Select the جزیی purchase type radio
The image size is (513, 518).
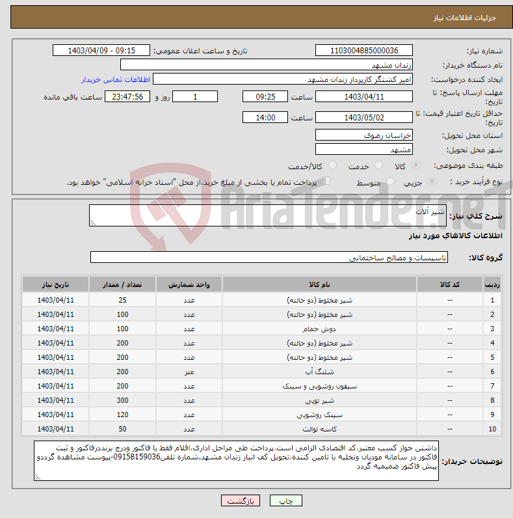432,182
